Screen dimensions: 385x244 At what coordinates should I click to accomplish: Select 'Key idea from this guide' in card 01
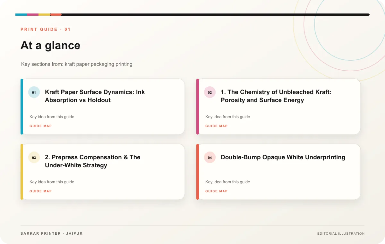click(x=52, y=117)
